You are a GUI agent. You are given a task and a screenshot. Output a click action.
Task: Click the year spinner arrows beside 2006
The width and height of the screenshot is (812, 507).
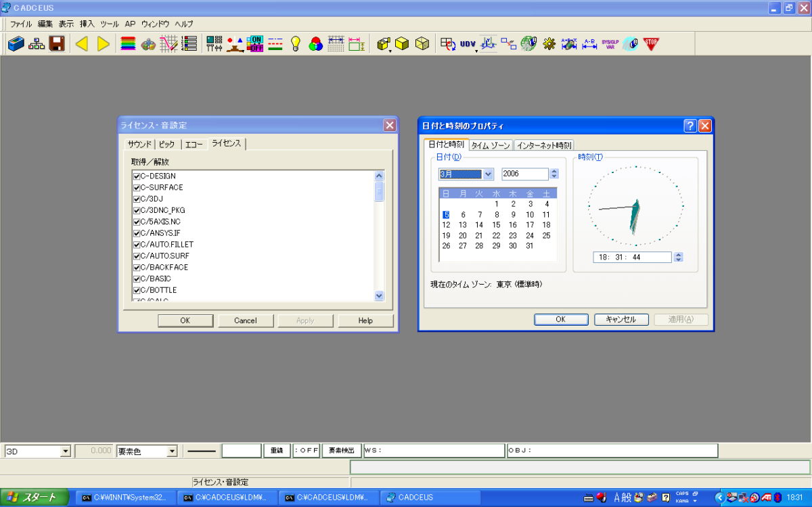554,174
